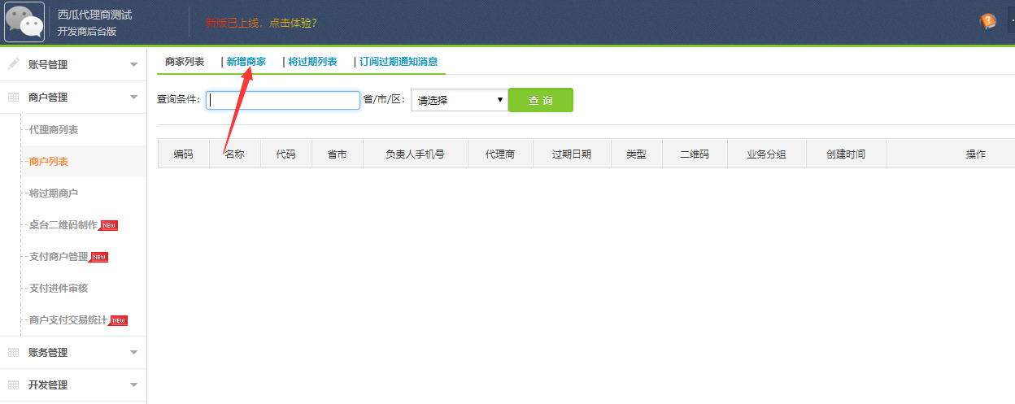
Task: Focus the 查询条件 text input field
Action: point(283,101)
